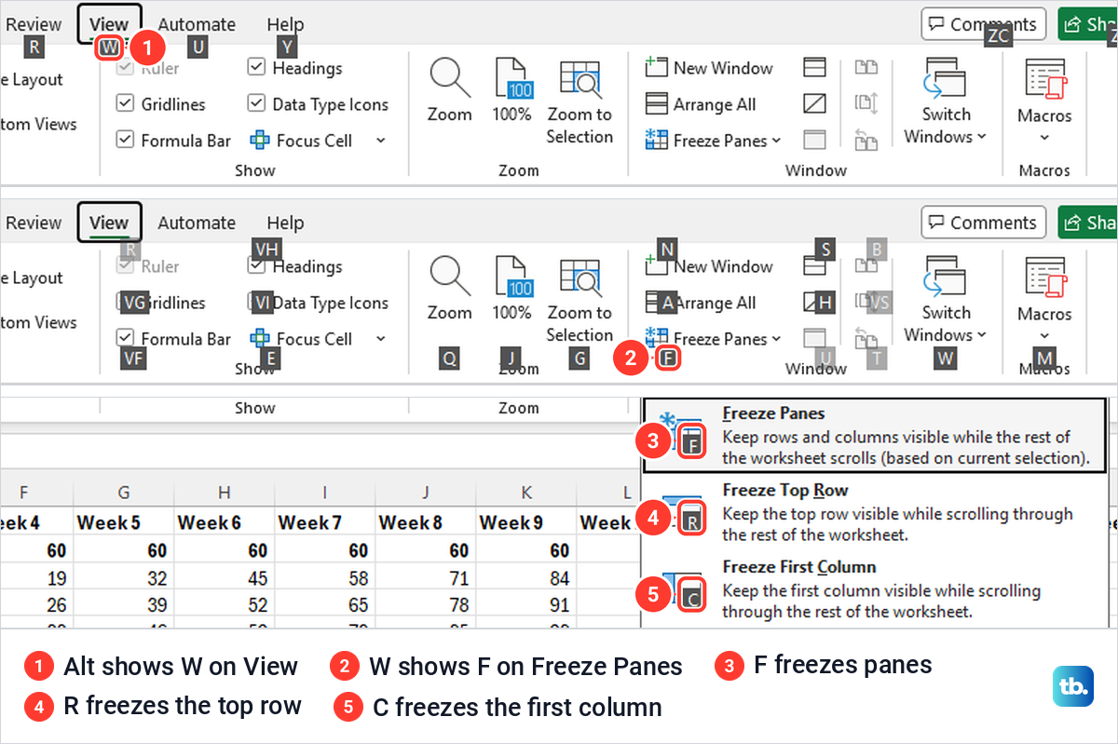This screenshot has width=1118, height=744.
Task: Click Comments button in the top ribbon
Action: 983,25
